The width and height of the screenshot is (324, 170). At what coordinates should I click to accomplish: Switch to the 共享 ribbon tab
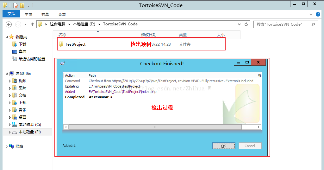45,15
